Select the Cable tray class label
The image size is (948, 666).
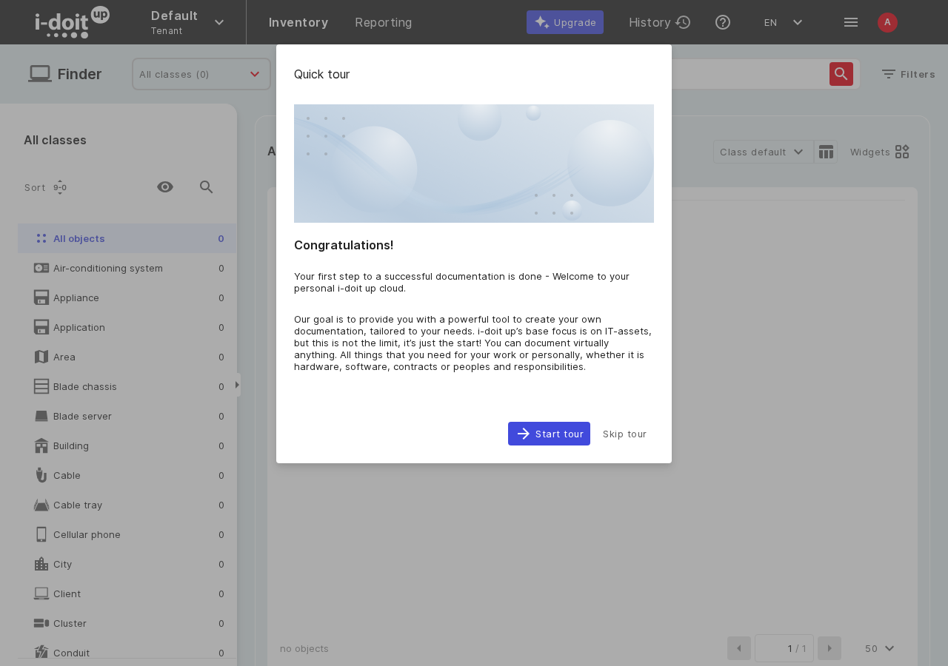pos(78,505)
